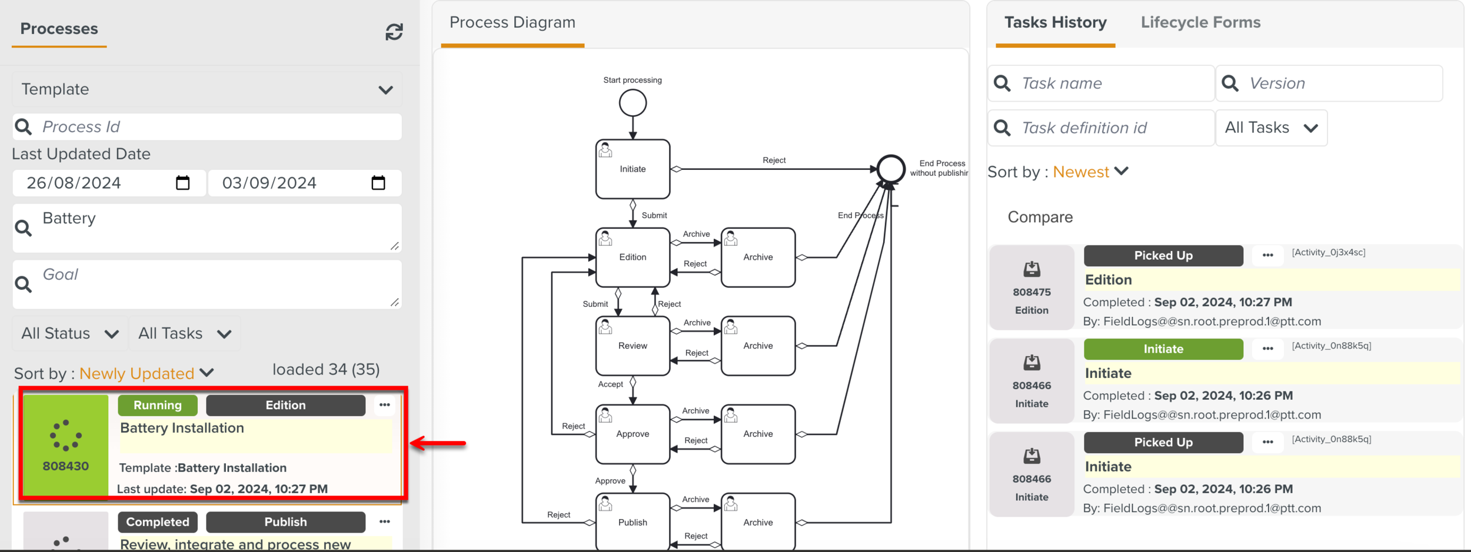
Task: Click the magnifier icon in Goal field
Action: [x=22, y=284]
